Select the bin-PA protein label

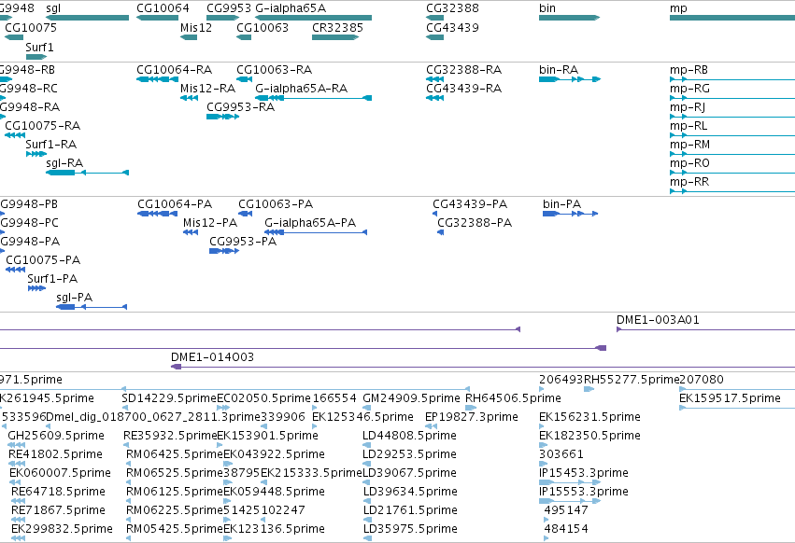point(561,204)
